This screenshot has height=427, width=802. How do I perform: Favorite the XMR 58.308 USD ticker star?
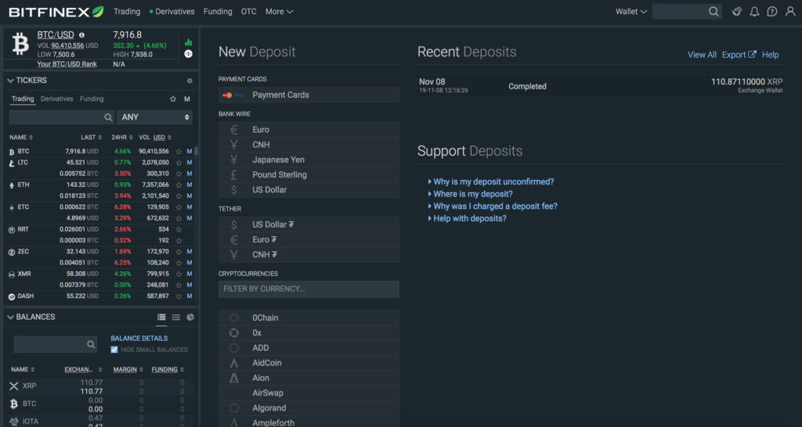(x=179, y=274)
